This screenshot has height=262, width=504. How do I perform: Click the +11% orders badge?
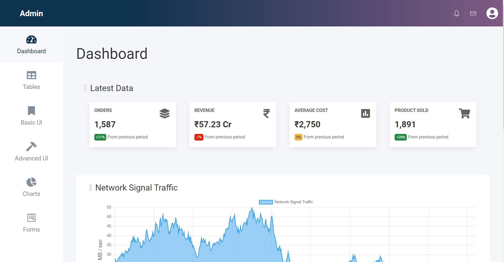(100, 137)
